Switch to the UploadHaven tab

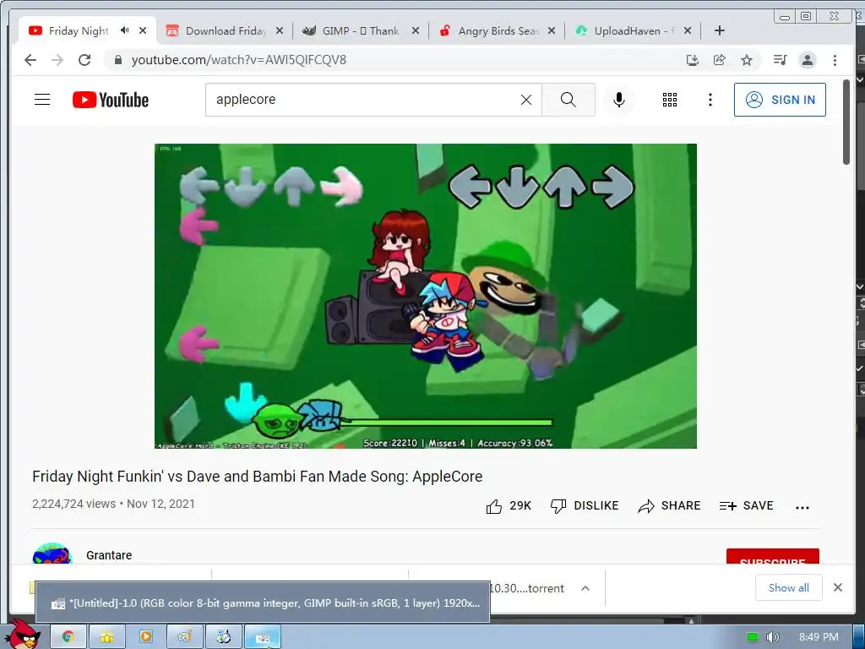(x=634, y=31)
